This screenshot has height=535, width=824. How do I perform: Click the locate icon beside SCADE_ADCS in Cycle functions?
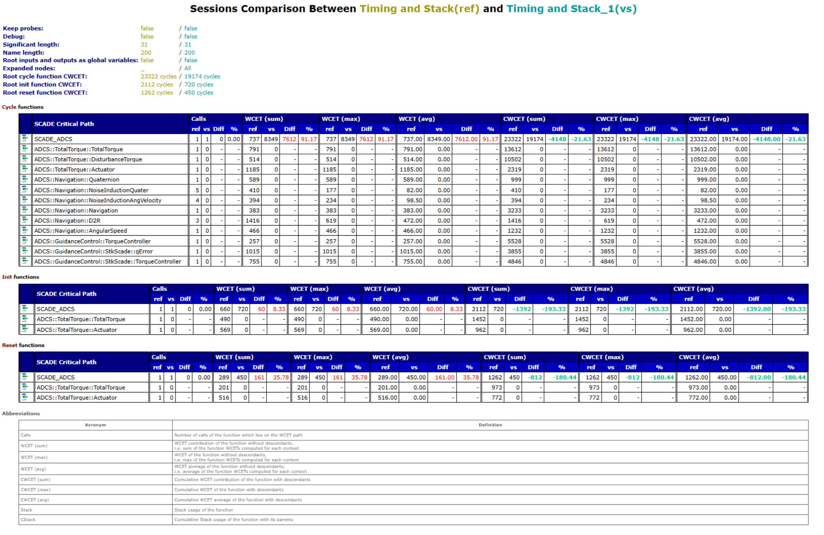click(x=25, y=139)
